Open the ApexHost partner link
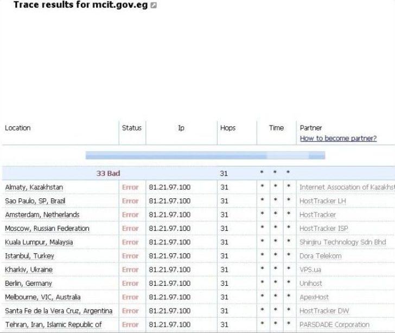 [x=314, y=297]
